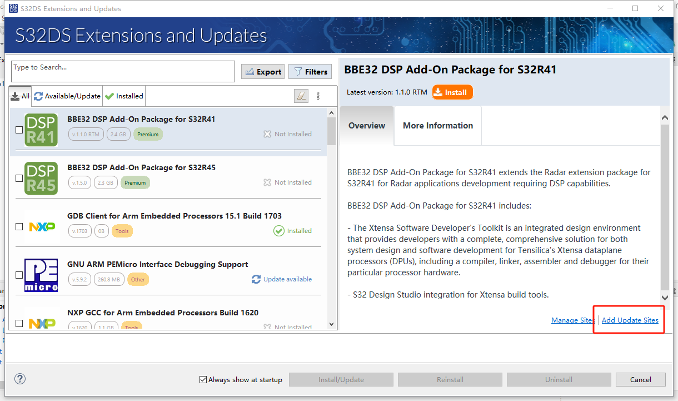The width and height of the screenshot is (678, 401).
Task: Click the DSP R41 package icon
Action: point(41,130)
